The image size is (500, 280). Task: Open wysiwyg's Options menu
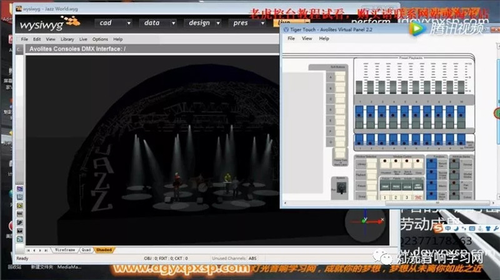[x=100, y=39]
